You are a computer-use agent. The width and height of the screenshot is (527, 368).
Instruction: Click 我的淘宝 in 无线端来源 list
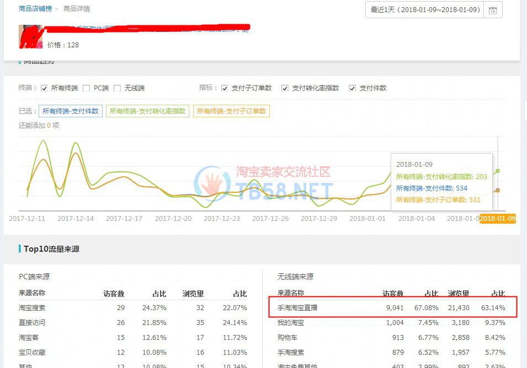click(x=290, y=323)
